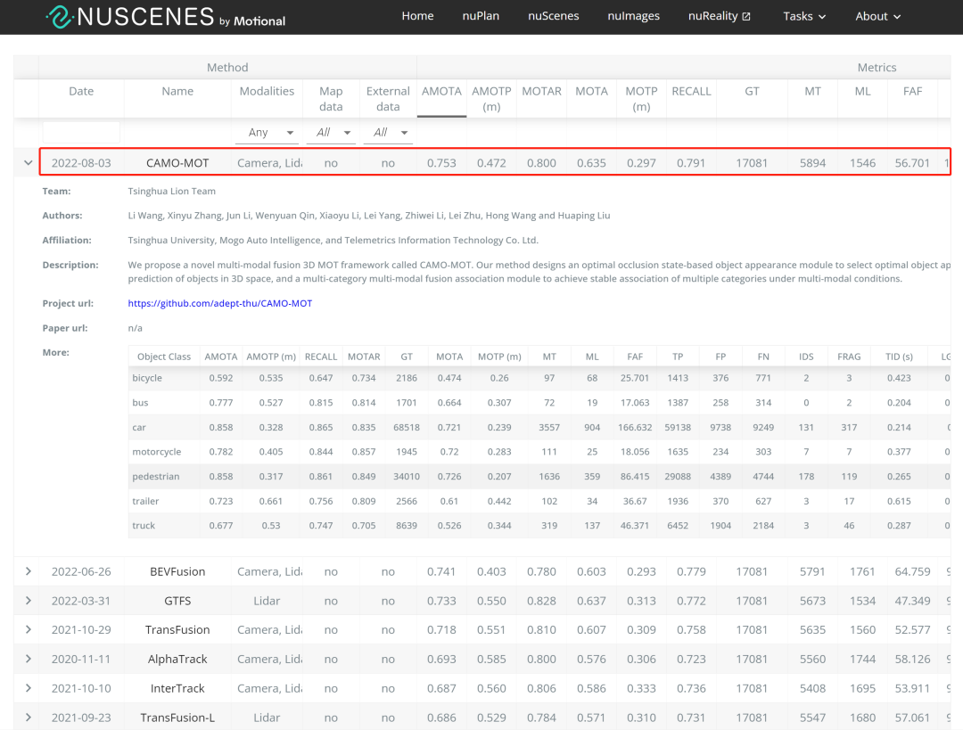The image size is (963, 730).
Task: Open the Modalities filter dropdown
Action: pyautogui.click(x=267, y=133)
